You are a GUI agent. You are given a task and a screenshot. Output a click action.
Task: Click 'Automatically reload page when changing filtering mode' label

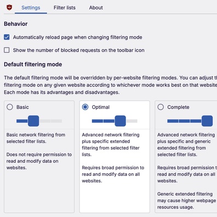(77, 37)
